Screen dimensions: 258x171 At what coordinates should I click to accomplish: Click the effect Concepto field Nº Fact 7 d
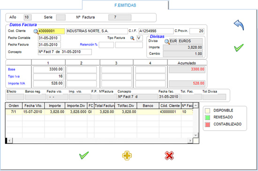pyautogui.click(x=137, y=97)
